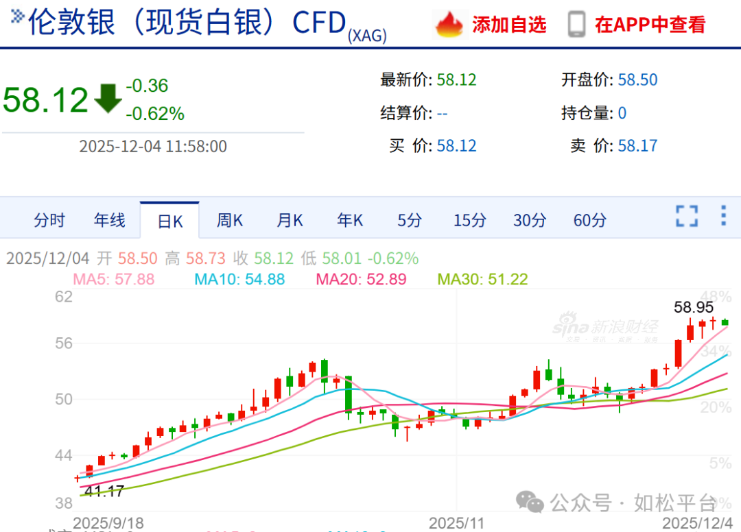The width and height of the screenshot is (741, 532).
Task: Click the phone icon next to 在APP中查看
Action: [578, 23]
